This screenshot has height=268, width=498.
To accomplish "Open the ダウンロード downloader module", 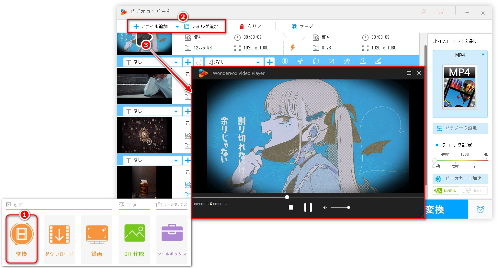I will coord(59,239).
